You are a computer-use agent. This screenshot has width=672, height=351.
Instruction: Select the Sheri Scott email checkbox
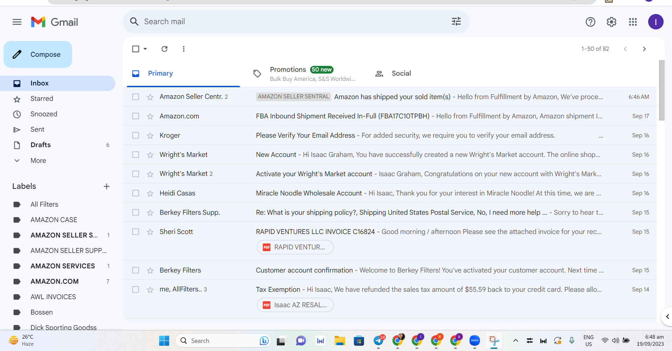click(136, 232)
